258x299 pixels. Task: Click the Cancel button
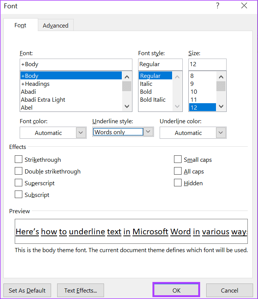click(x=229, y=290)
